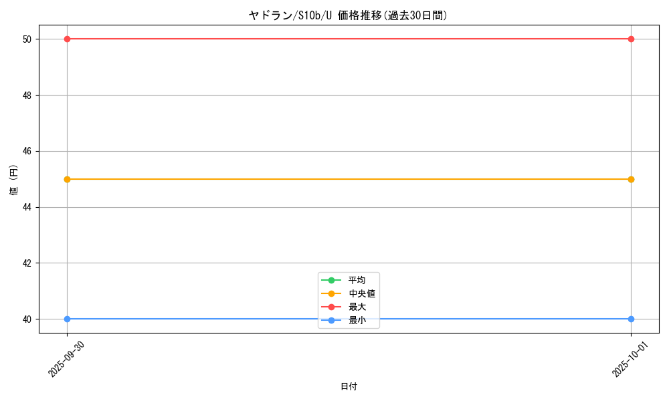Click the 50 tick label on y-axis
Image resolution: width=669 pixels, height=401 pixels.
27,39
